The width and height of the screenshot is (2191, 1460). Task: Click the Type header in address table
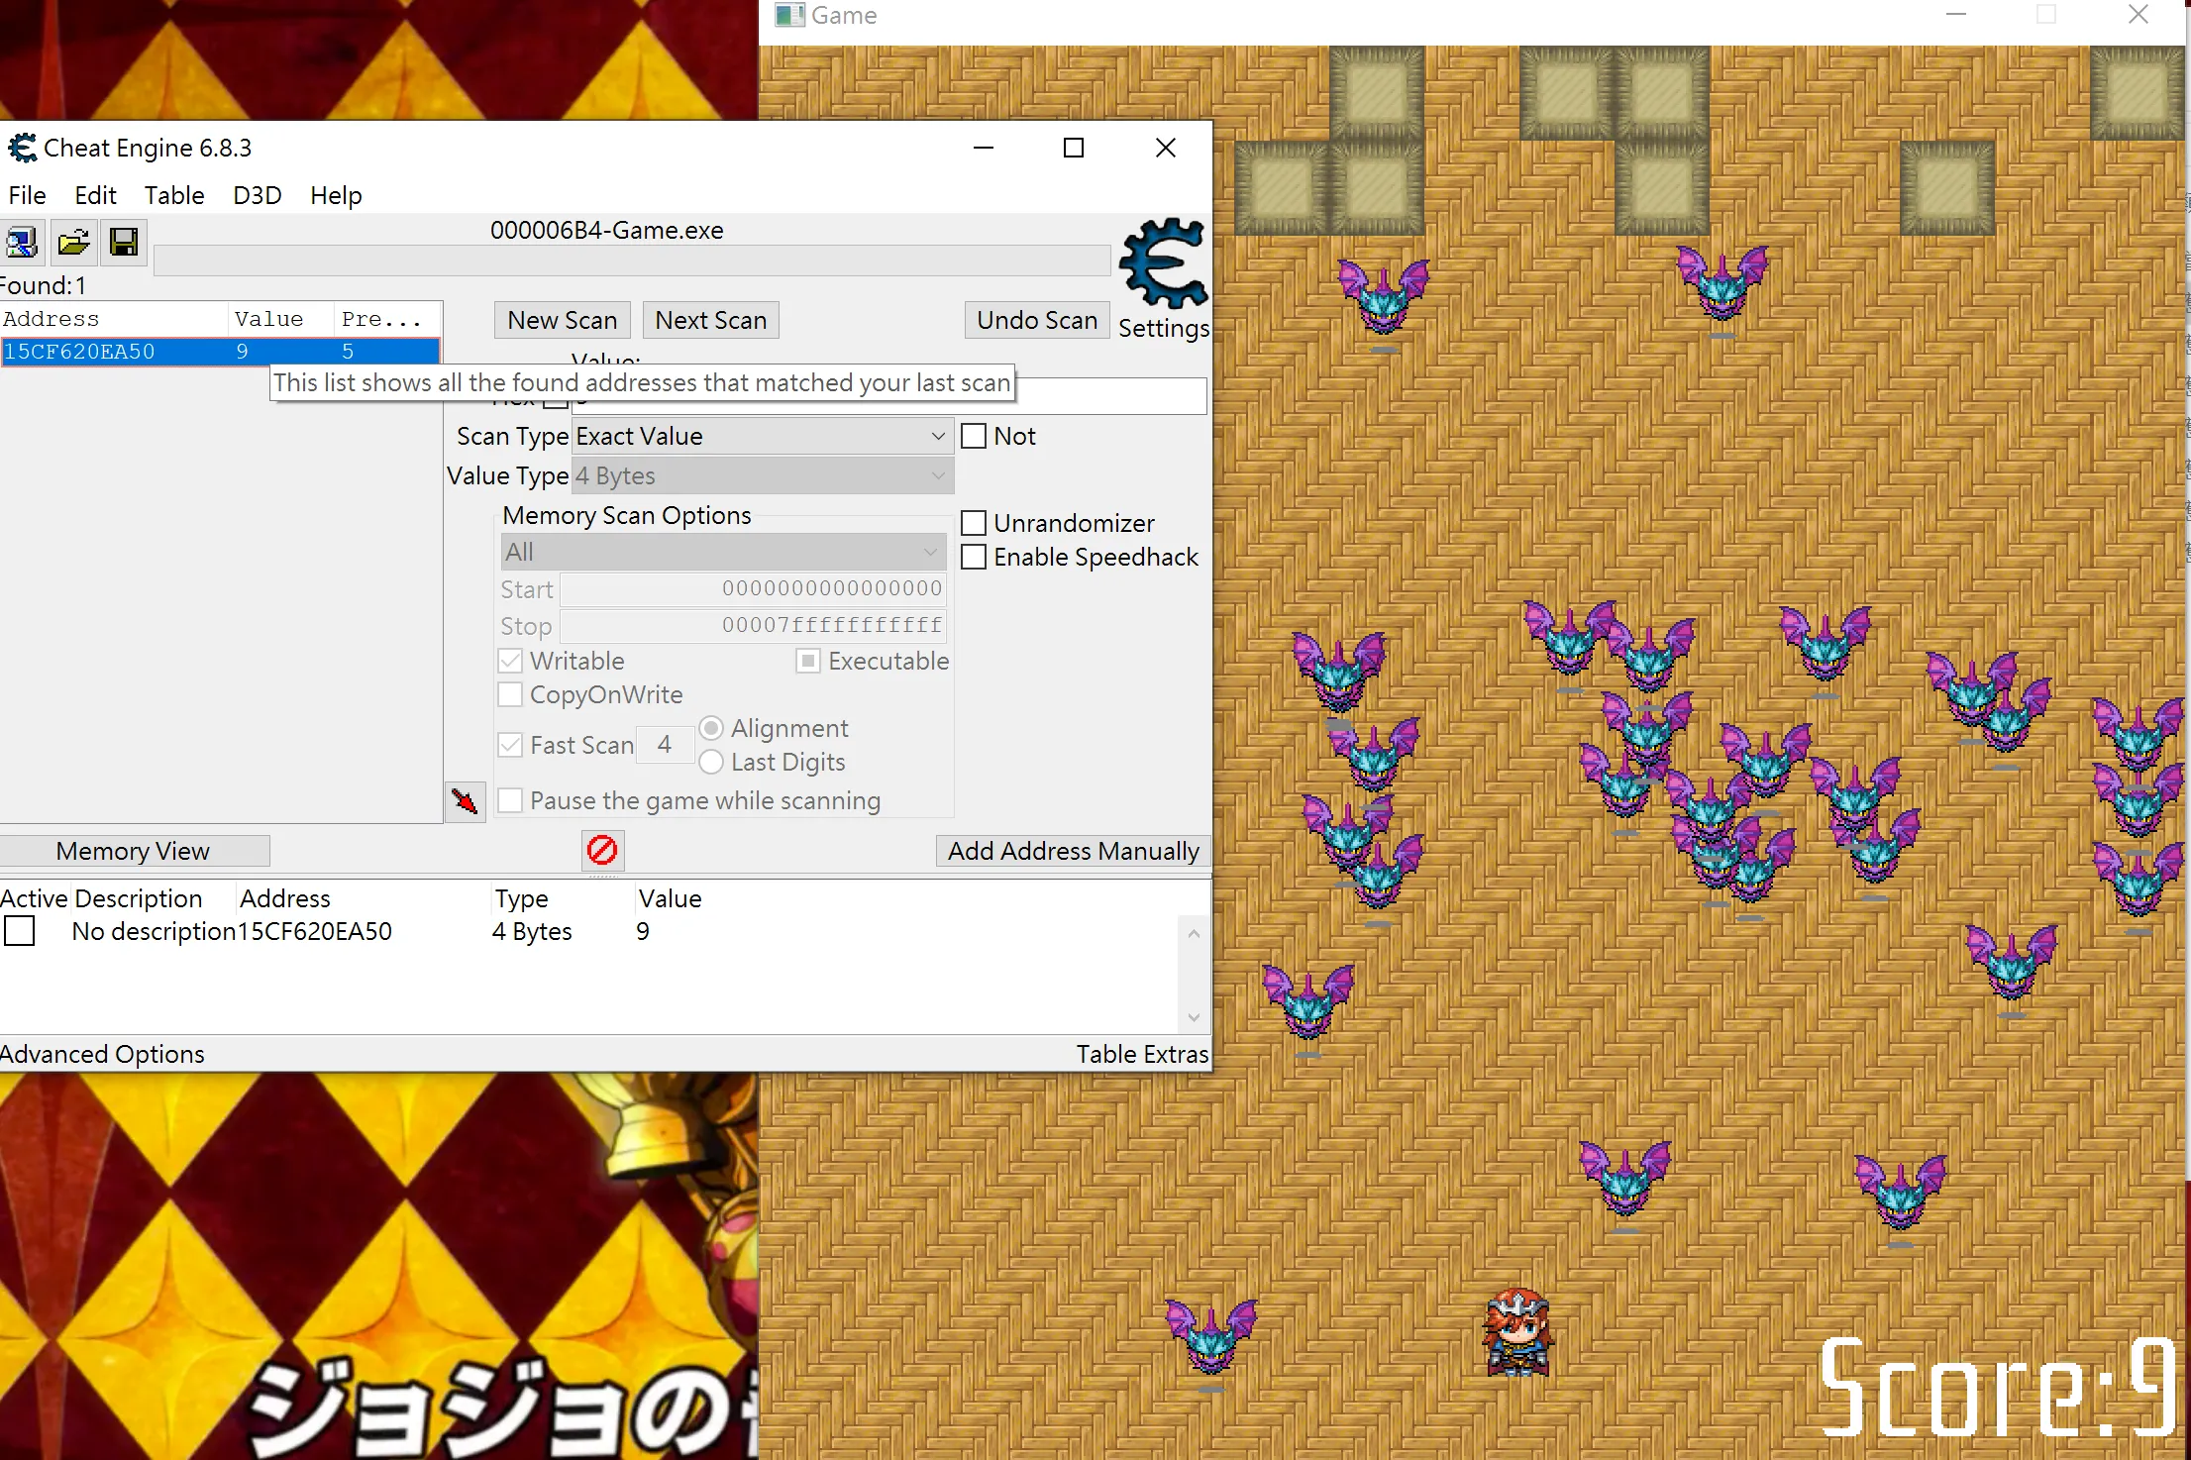(x=522, y=898)
